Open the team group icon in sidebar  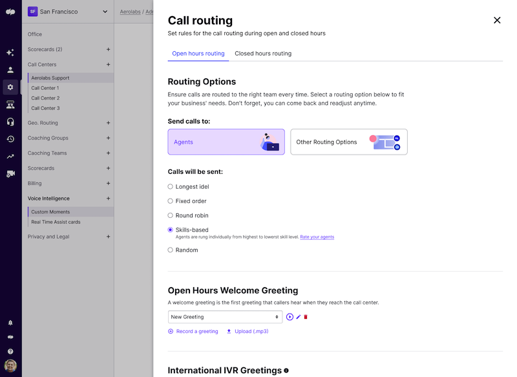pyautogui.click(x=10, y=105)
